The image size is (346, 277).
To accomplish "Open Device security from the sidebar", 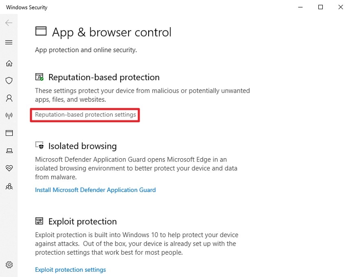I will (9, 150).
